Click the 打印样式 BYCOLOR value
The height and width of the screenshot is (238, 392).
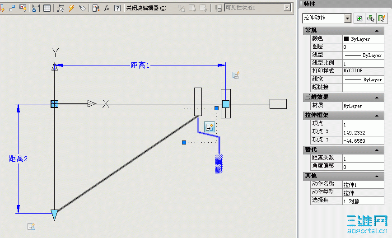[363, 71]
